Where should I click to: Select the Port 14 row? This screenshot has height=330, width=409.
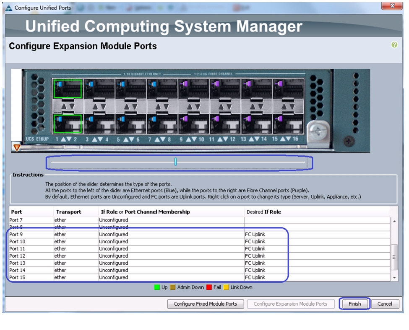pos(200,271)
